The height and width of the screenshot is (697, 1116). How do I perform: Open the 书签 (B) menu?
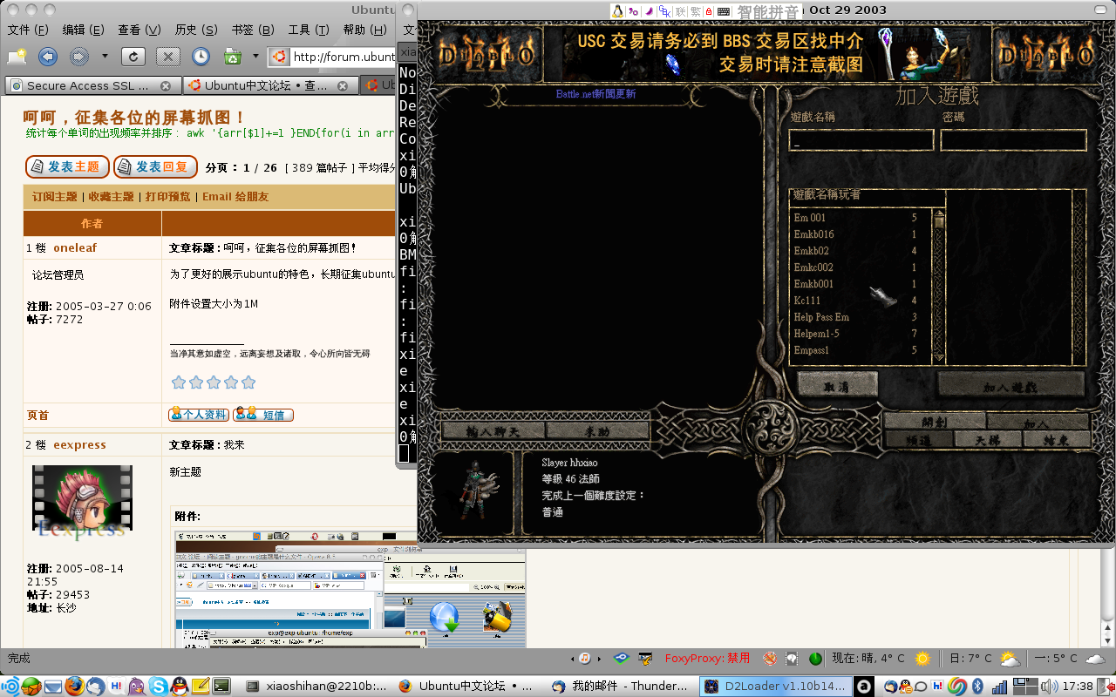(x=253, y=30)
